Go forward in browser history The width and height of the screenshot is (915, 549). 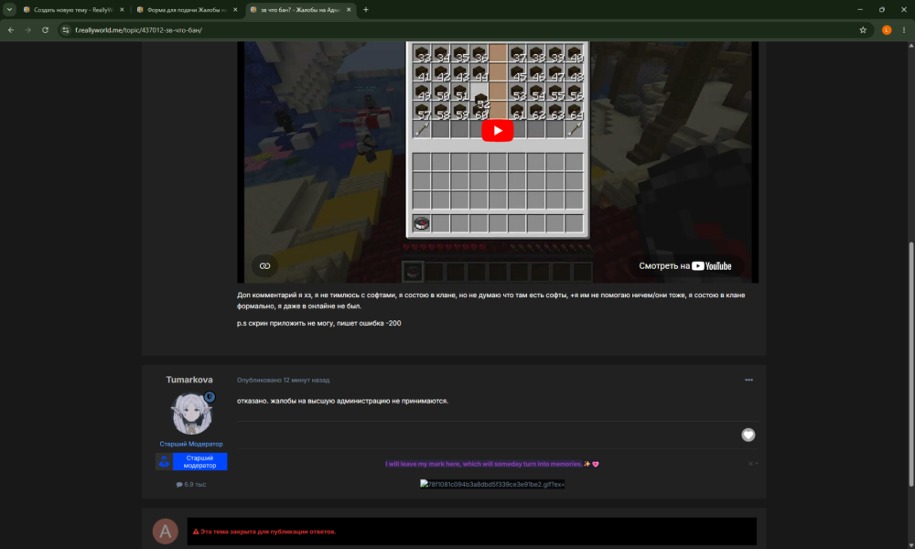[28, 30]
